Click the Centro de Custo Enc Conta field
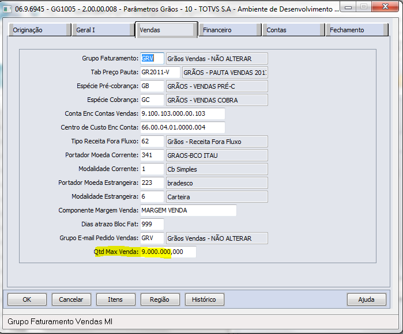Image resolution: width=403 pixels, height=334 pixels. coord(182,127)
